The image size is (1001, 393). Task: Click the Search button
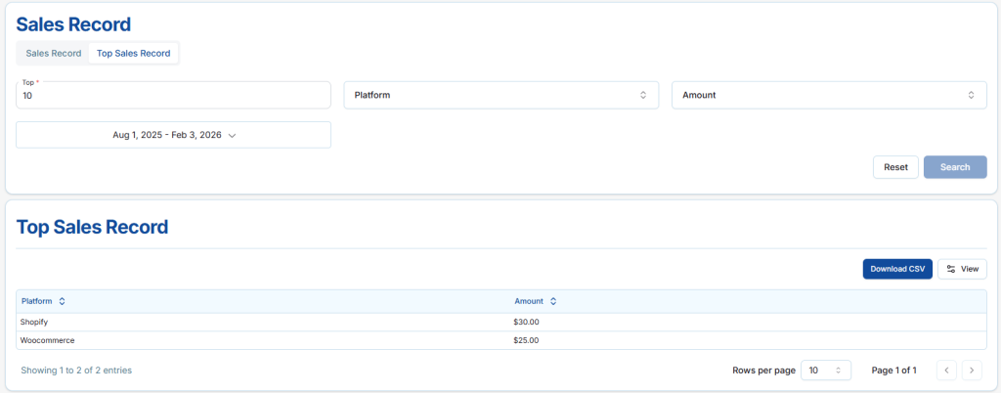[954, 167]
